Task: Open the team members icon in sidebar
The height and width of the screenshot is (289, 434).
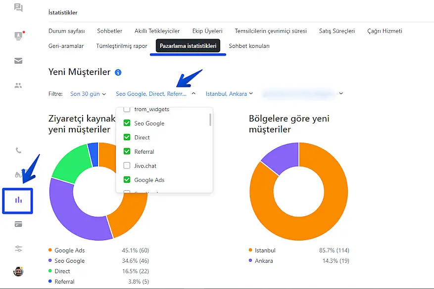Action: 18,85
